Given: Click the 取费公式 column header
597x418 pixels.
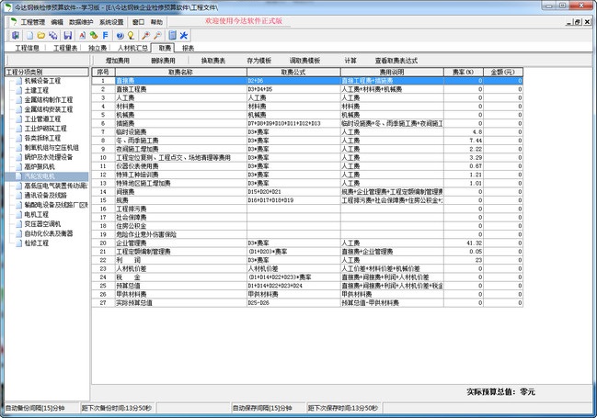Looking at the screenshot, I should point(293,72).
